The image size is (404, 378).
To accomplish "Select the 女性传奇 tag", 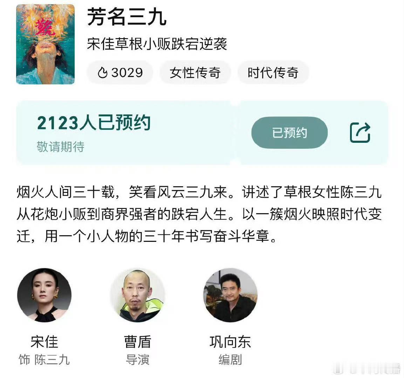I will click(x=195, y=72).
